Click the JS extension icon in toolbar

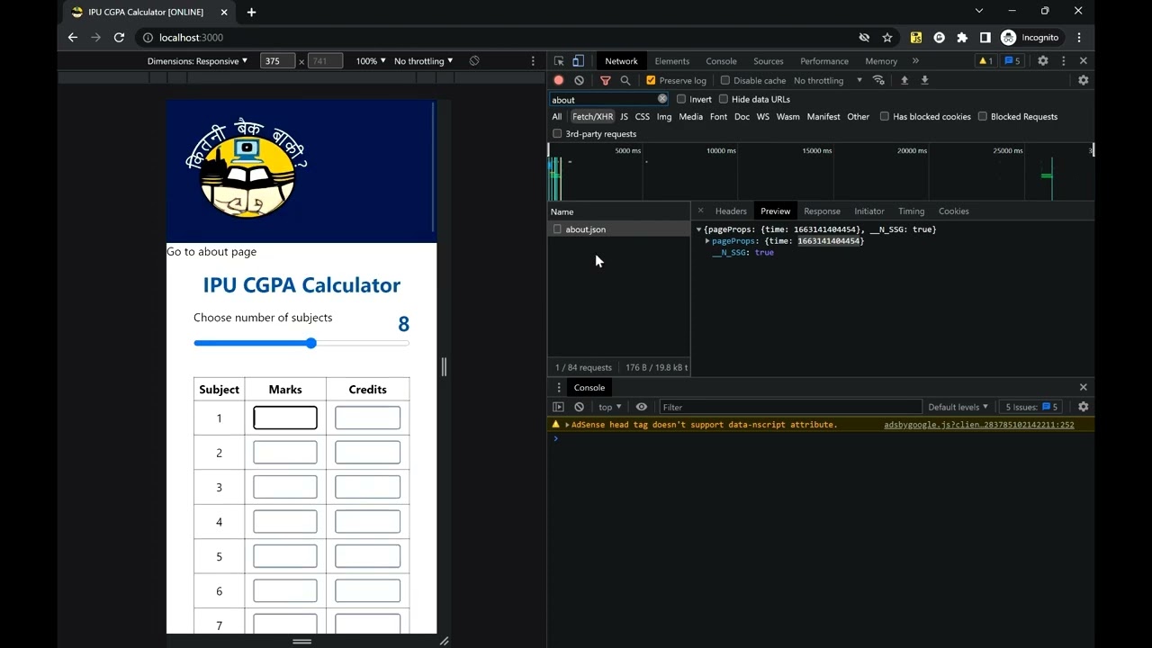[916, 38]
